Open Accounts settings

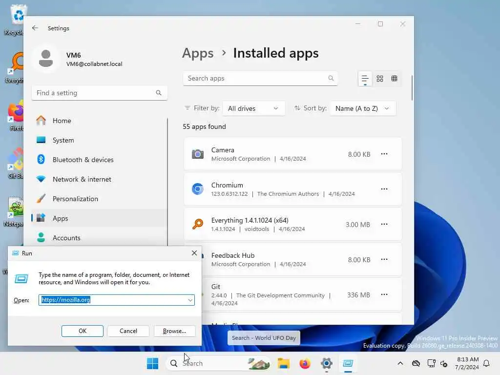pyautogui.click(x=99, y=238)
